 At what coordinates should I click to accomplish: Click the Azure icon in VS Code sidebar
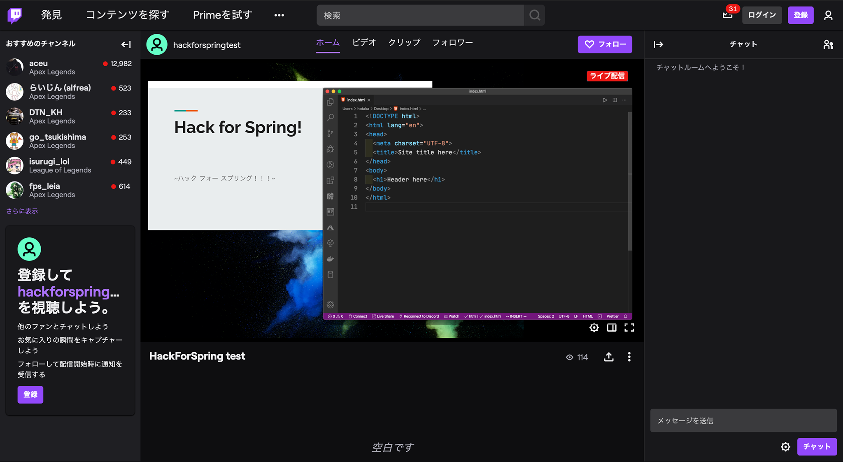(330, 228)
